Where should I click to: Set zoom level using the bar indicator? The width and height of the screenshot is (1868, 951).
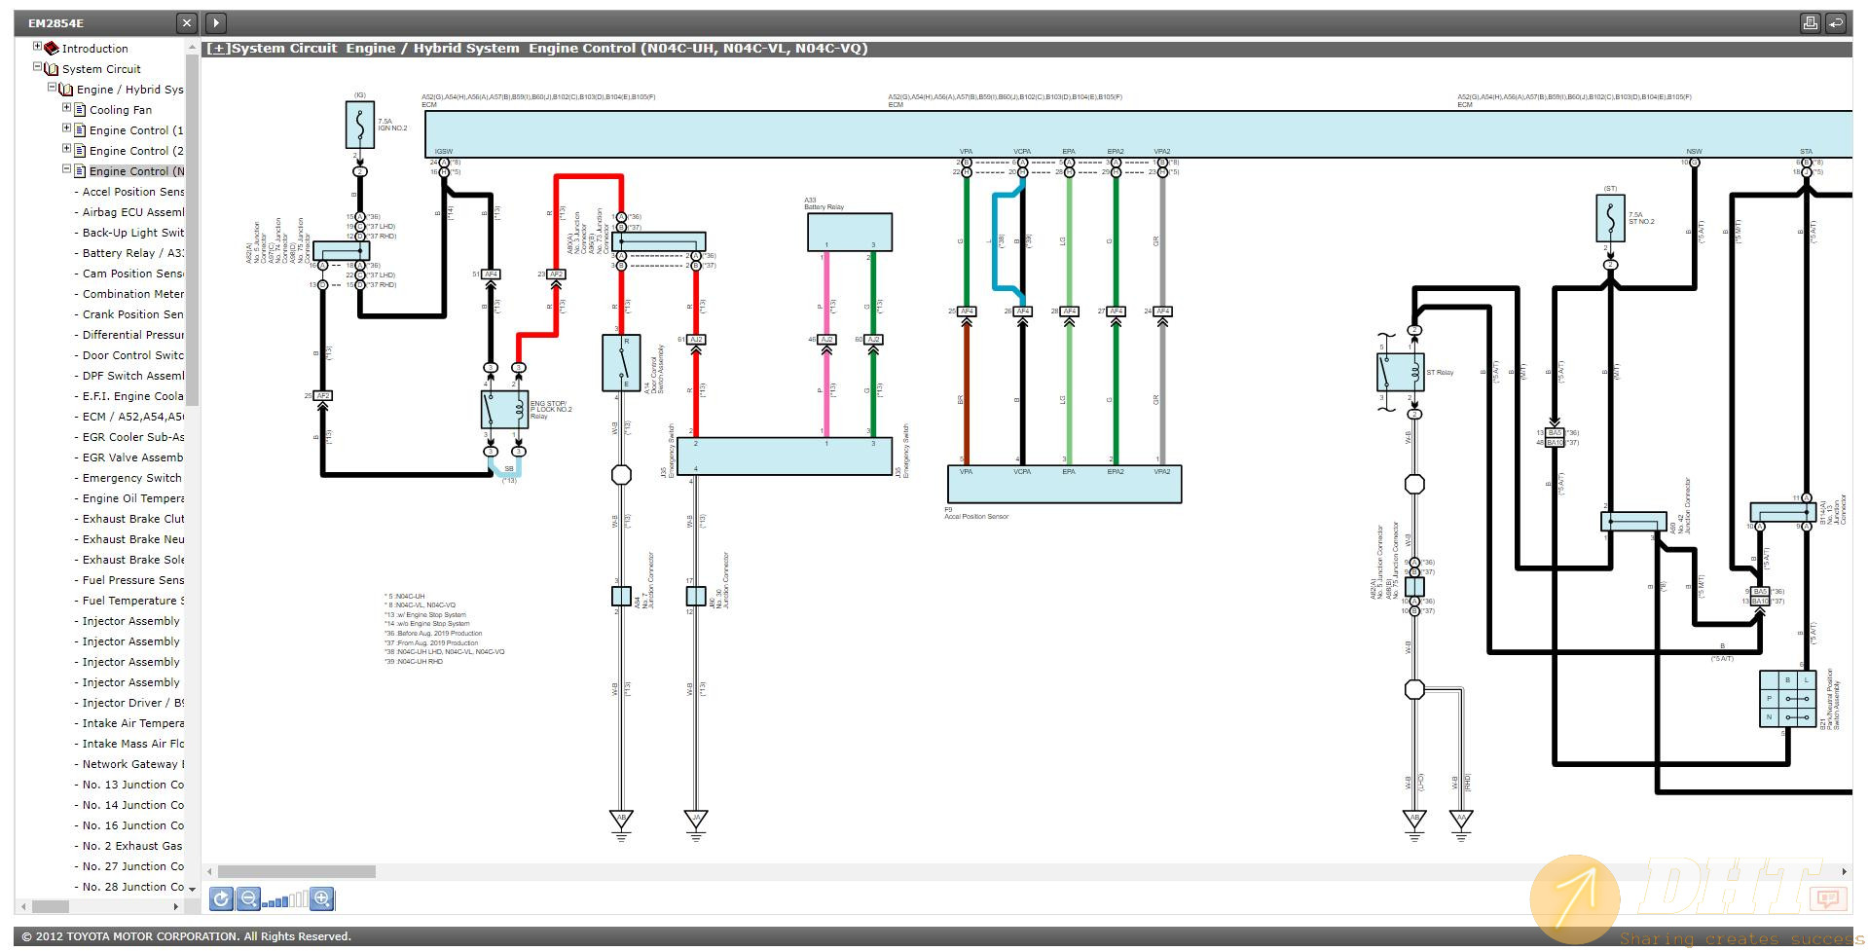(284, 900)
